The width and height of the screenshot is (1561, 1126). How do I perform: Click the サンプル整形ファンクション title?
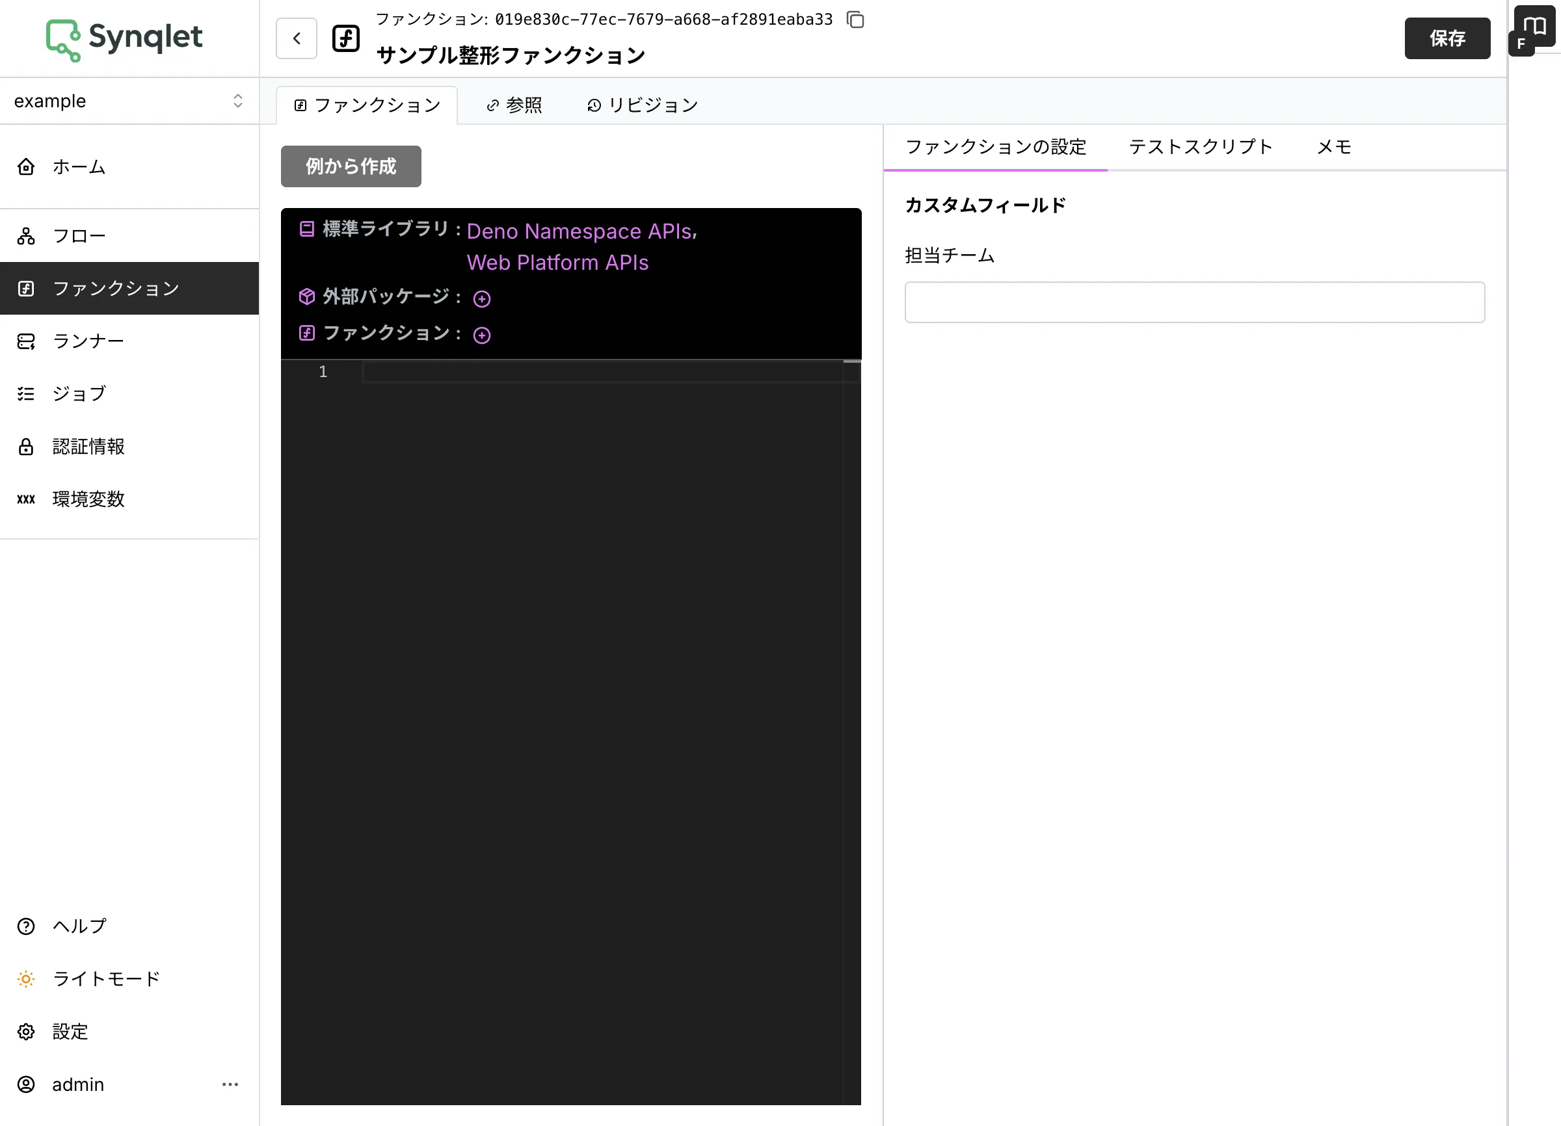point(511,55)
